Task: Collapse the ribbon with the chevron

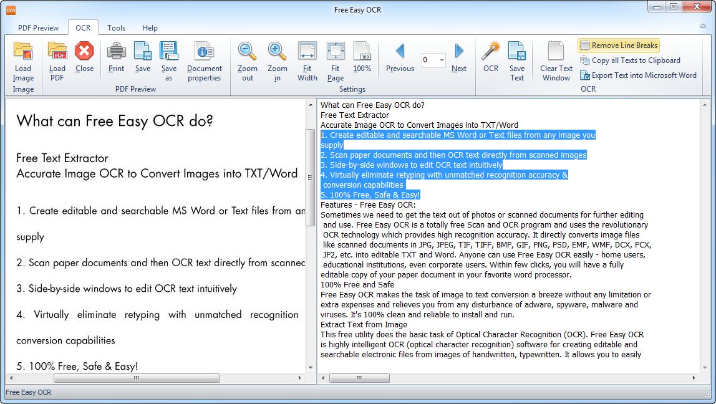Action: 704,26
